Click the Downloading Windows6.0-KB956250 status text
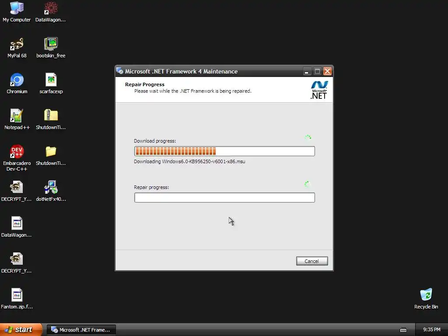The width and height of the screenshot is (448, 336). pyautogui.click(x=189, y=161)
